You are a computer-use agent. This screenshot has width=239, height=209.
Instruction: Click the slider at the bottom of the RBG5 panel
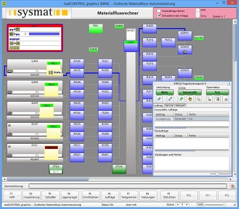coord(220,174)
